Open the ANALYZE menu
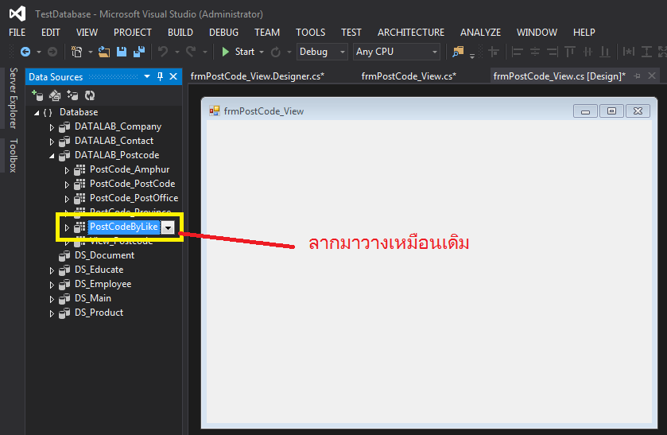Image resolution: width=667 pixels, height=435 pixels. [x=480, y=33]
